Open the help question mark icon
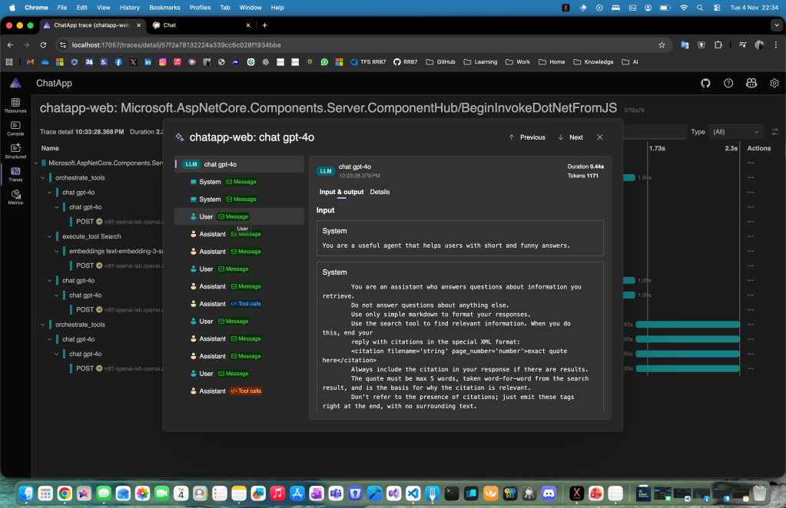 pos(729,83)
